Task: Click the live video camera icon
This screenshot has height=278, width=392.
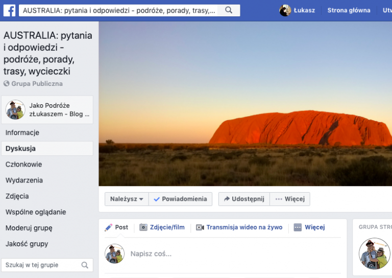Action: (x=200, y=227)
